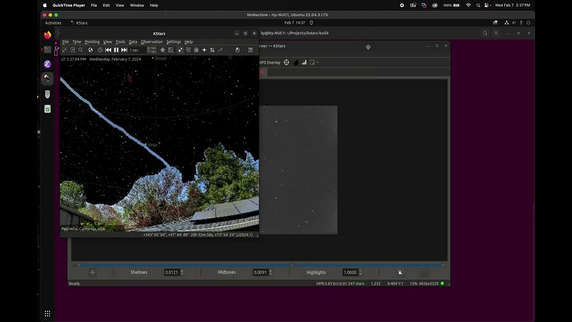Open the Data menu
Viewport: 572px width, 322px height.
click(133, 42)
